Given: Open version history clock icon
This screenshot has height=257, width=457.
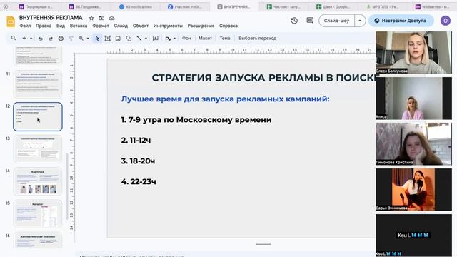Looking at the screenshot, I should coord(294,21).
